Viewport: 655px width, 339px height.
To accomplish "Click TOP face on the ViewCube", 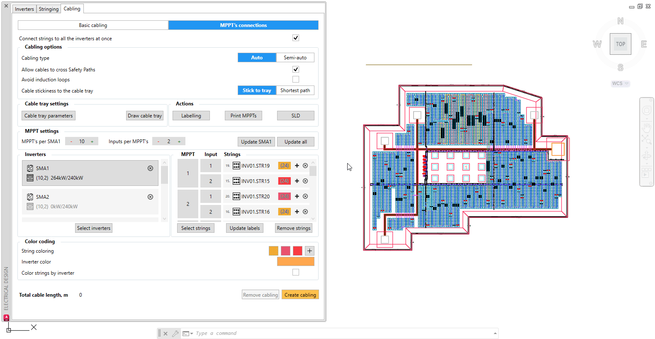I will click(x=621, y=44).
